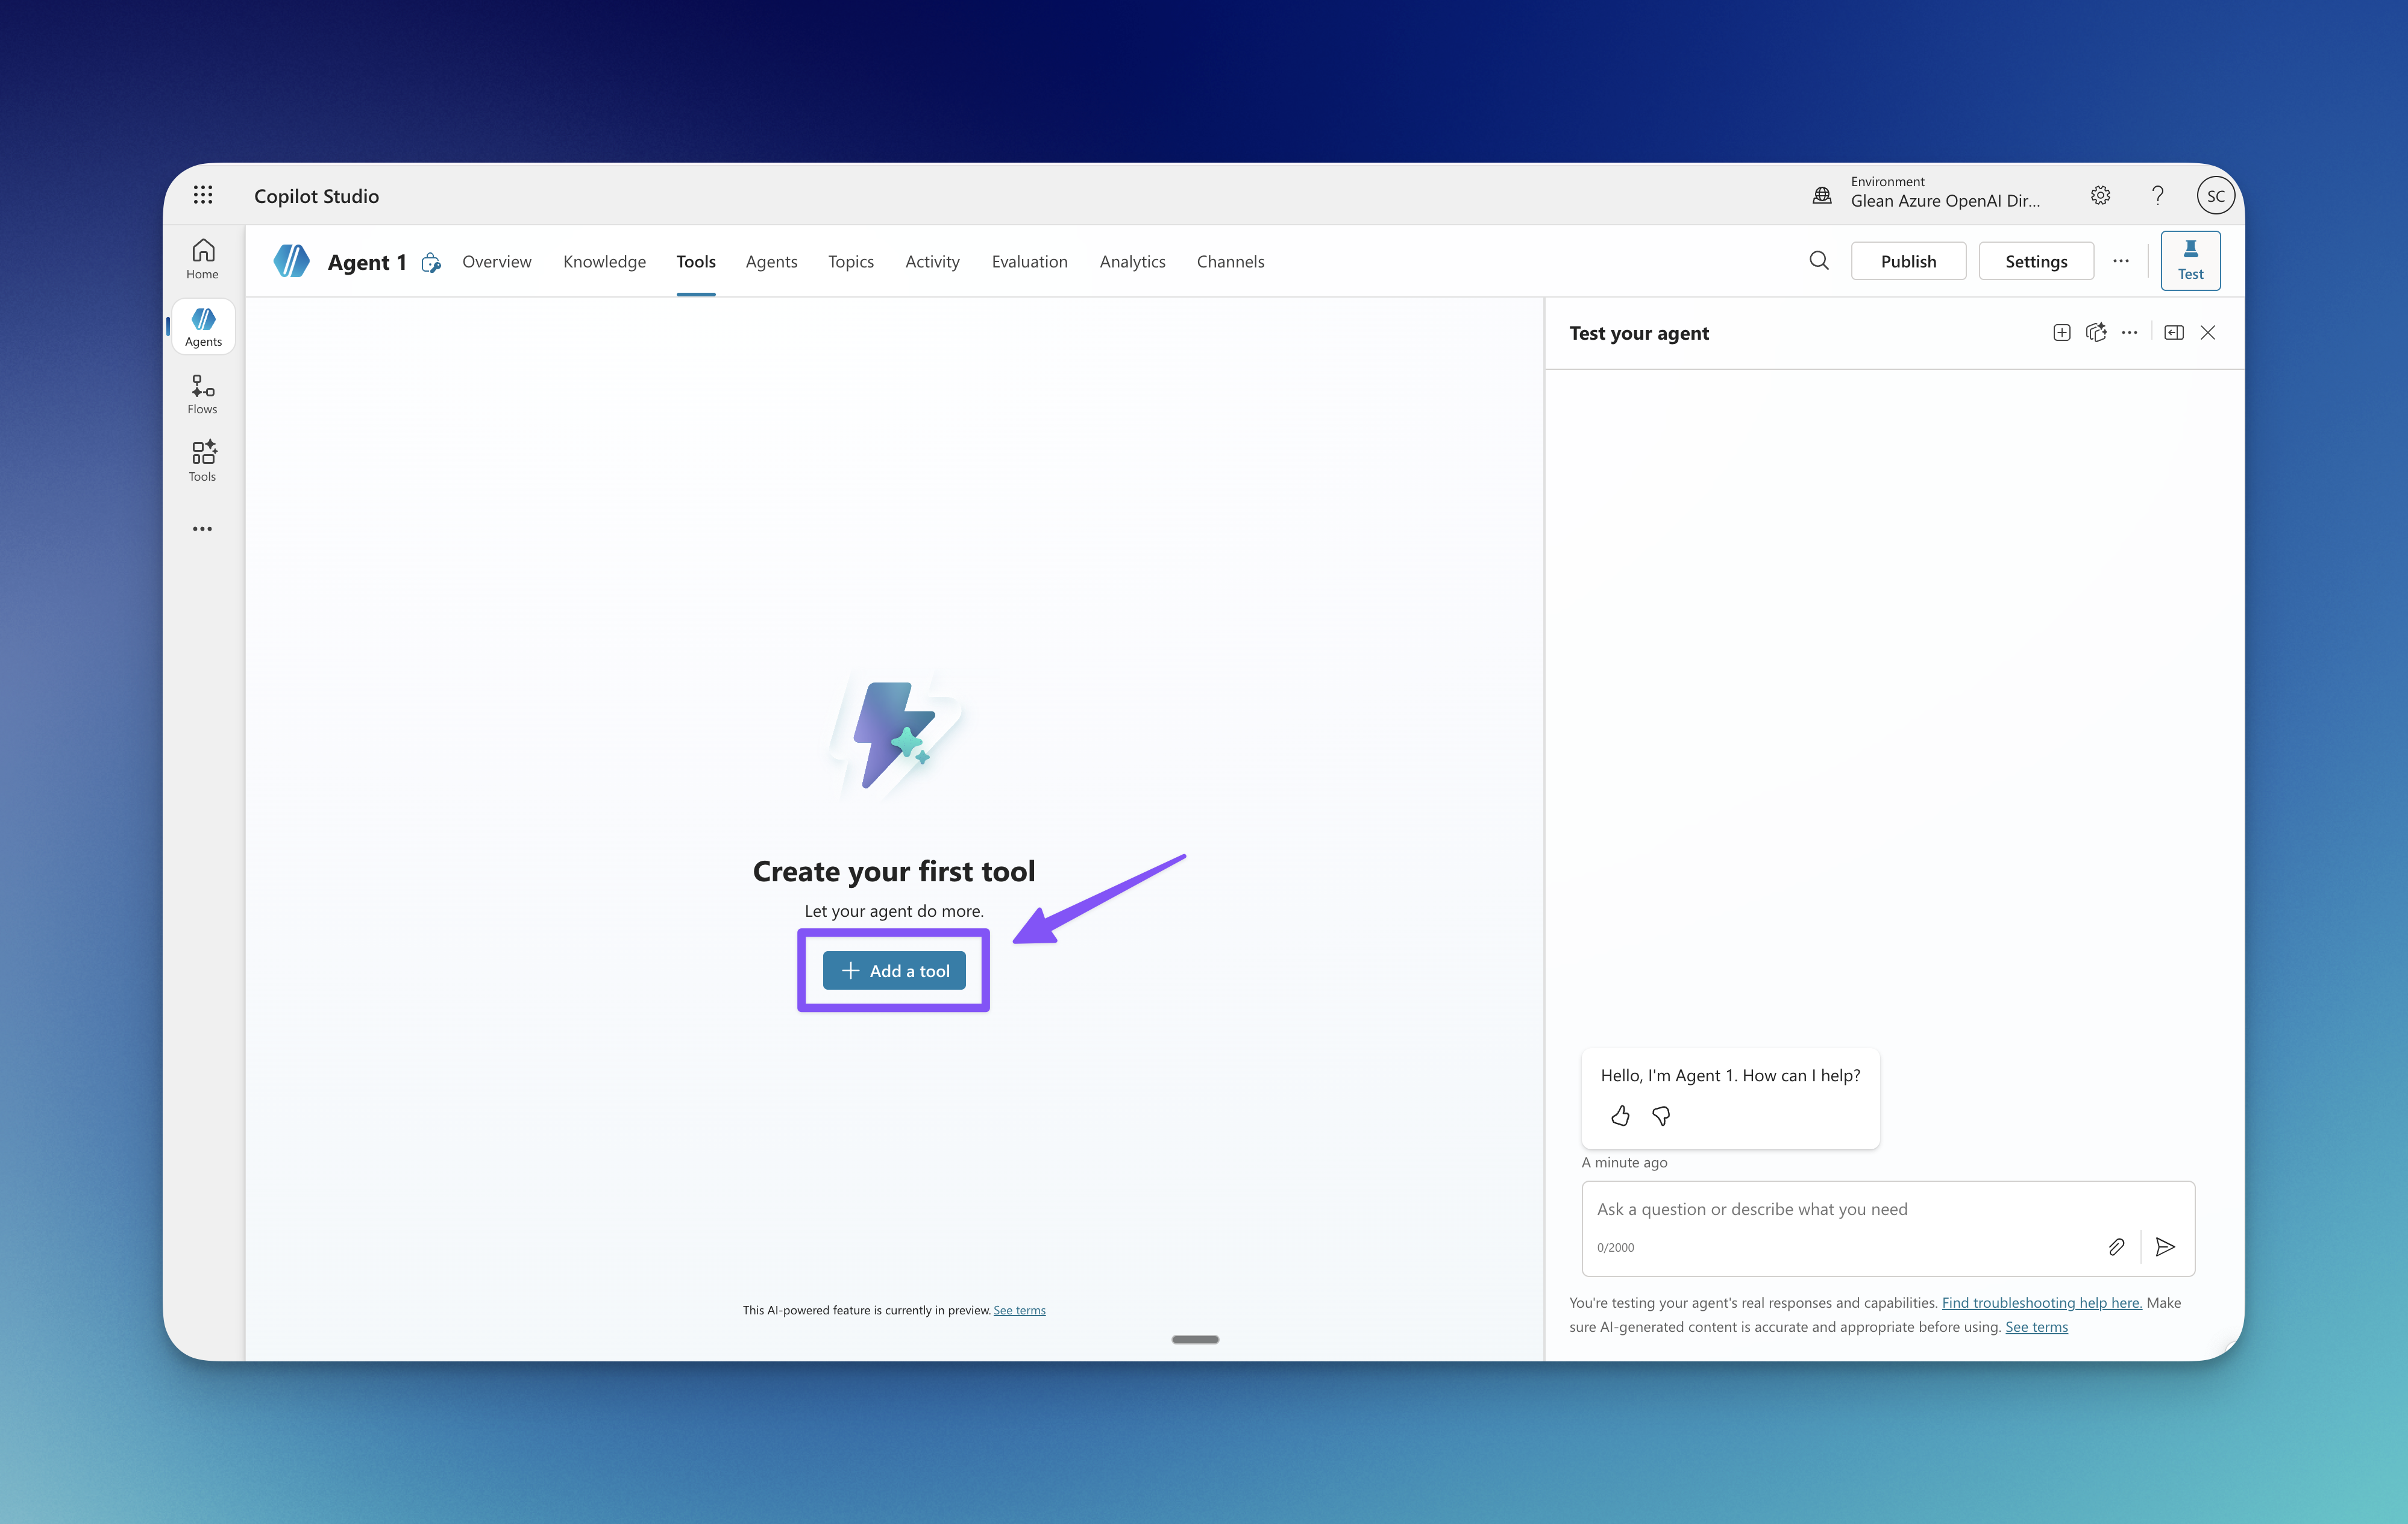The width and height of the screenshot is (2408, 1524).
Task: Open Flows from the left sidebar
Action: pos(202,392)
